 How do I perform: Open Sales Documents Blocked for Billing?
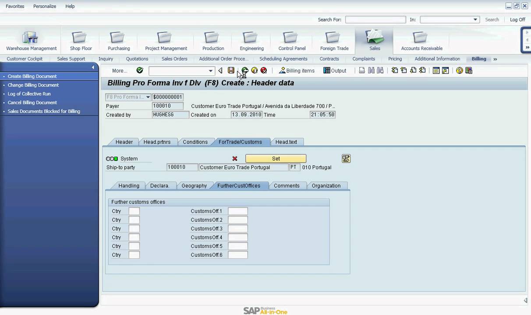point(44,111)
